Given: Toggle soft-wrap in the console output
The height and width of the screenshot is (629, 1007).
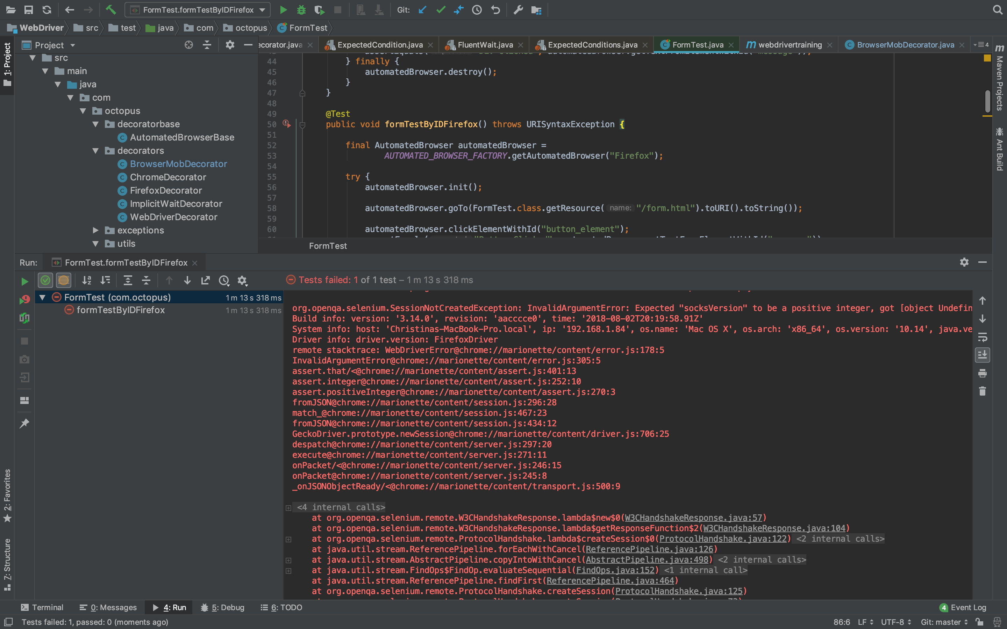Looking at the screenshot, I should 982,337.
